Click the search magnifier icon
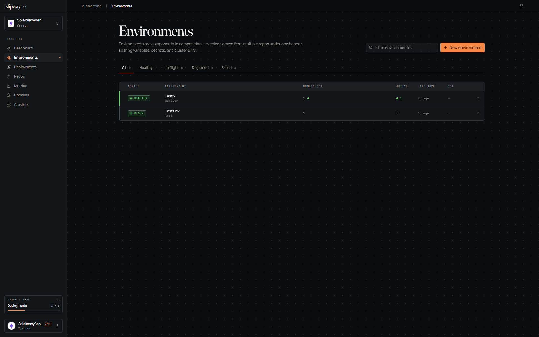 [371, 47]
